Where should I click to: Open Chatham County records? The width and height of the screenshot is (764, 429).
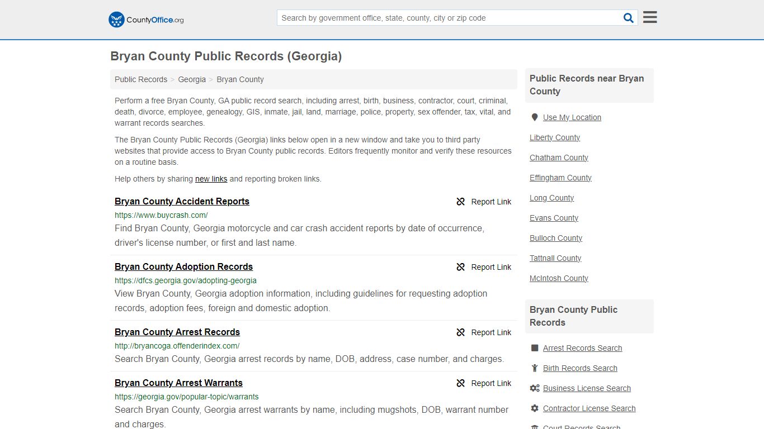[559, 158]
